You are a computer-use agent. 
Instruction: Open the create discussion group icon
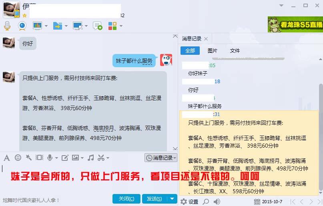97,26
